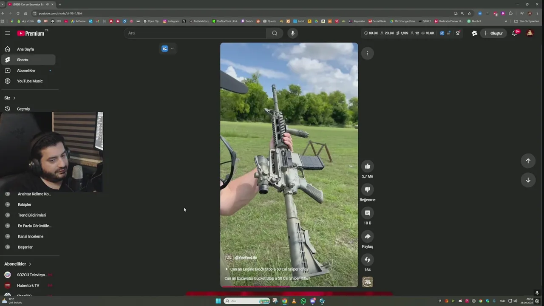Open WhatsApp from the taskbar
This screenshot has height=306, width=544.
click(x=303, y=301)
